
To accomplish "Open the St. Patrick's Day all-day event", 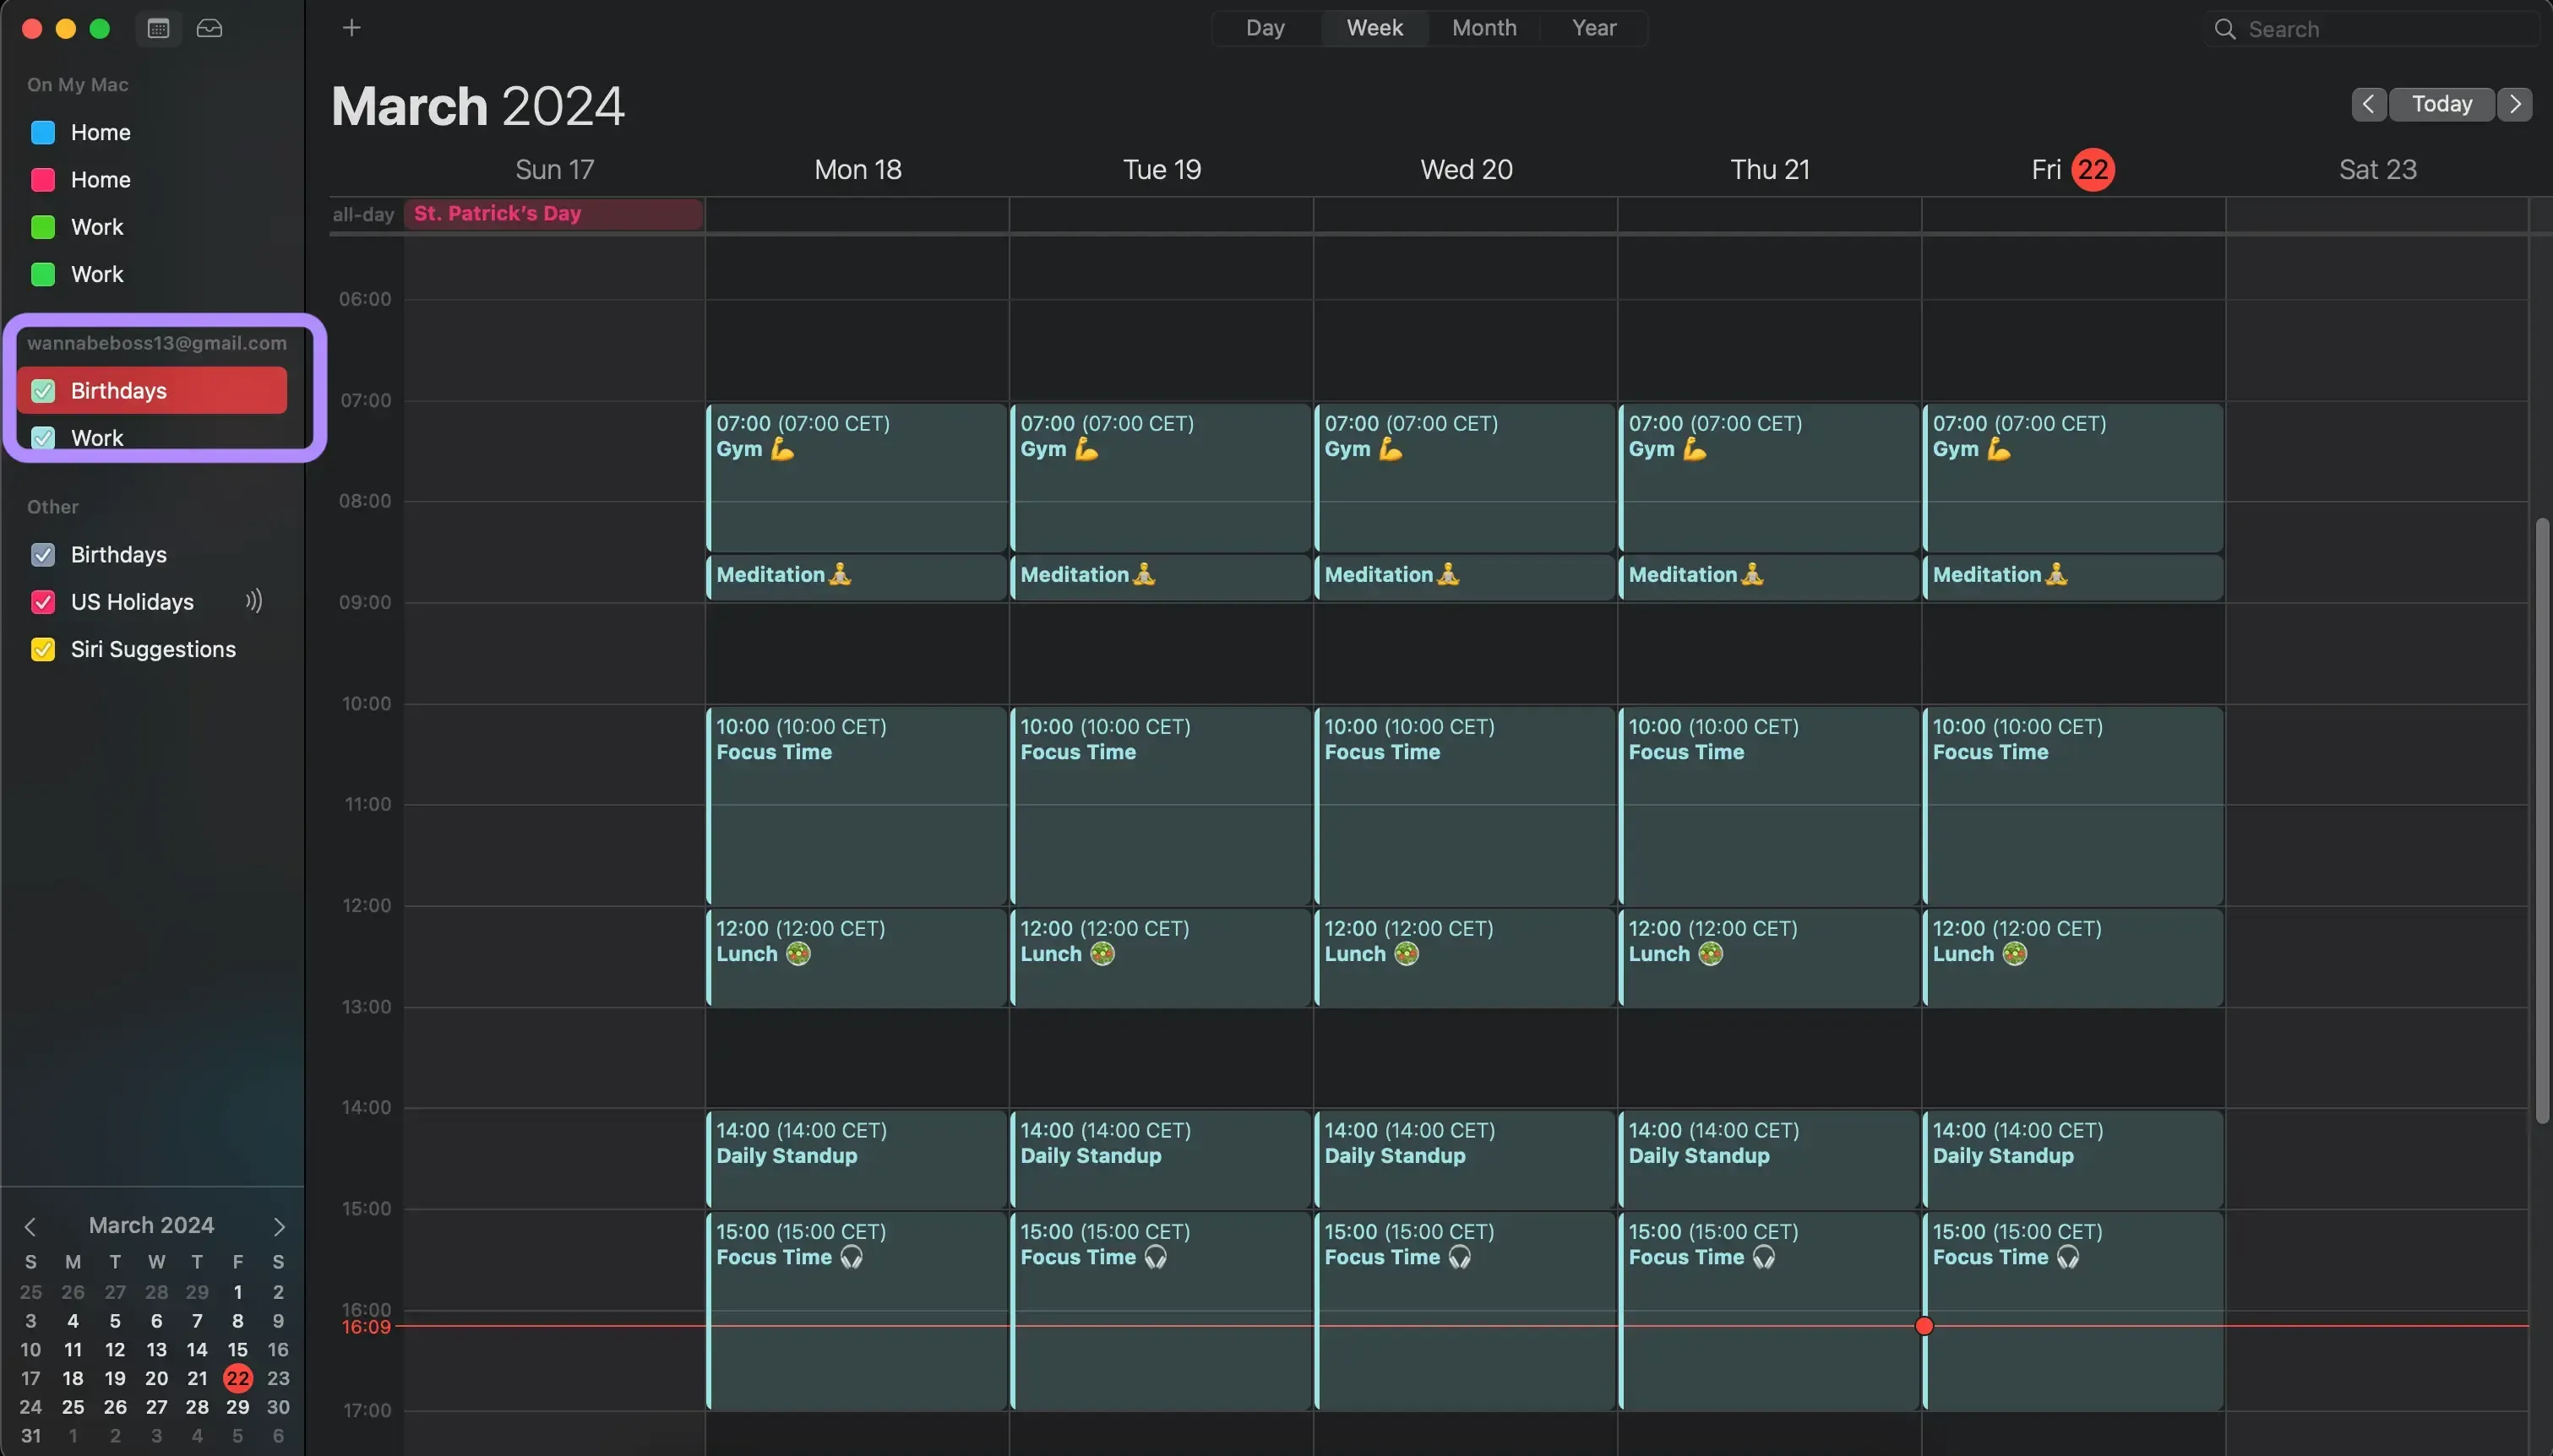I will pyautogui.click(x=552, y=213).
